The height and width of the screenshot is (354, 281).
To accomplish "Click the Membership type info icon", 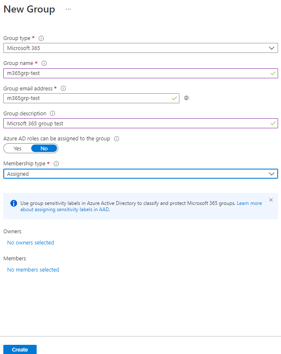I will tap(56, 163).
